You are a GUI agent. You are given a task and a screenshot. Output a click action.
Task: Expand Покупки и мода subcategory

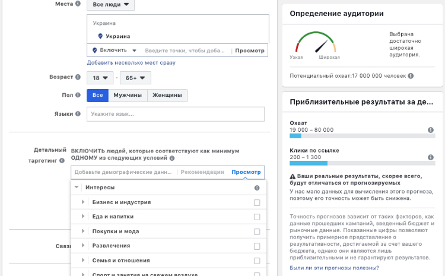[83, 231]
